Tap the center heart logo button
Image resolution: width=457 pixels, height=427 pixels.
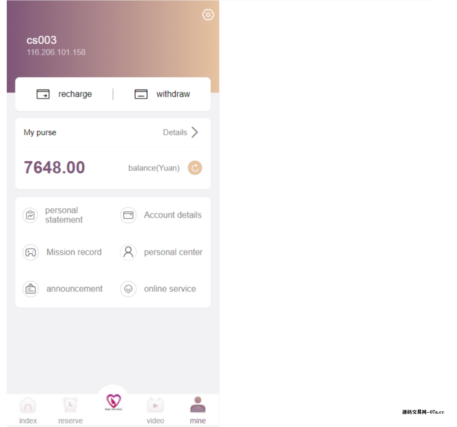click(x=113, y=402)
